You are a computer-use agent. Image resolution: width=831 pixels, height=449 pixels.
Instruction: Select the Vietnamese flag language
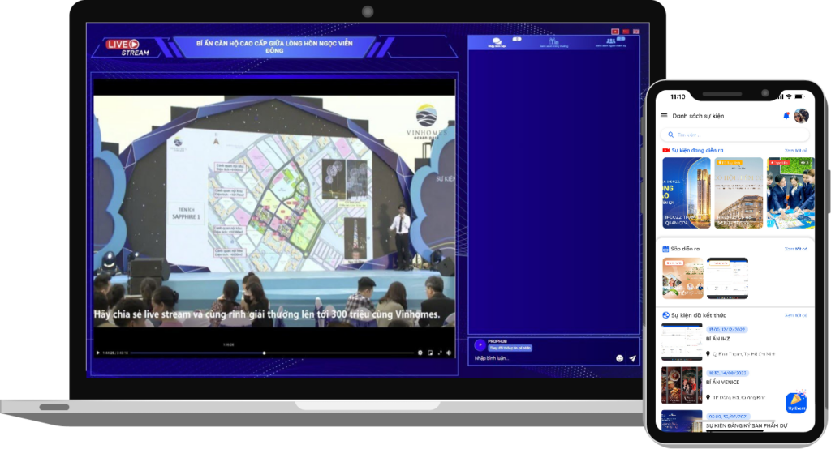[615, 32]
